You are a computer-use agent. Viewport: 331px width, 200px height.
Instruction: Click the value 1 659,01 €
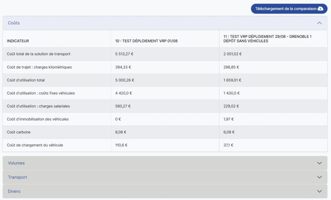(232, 80)
